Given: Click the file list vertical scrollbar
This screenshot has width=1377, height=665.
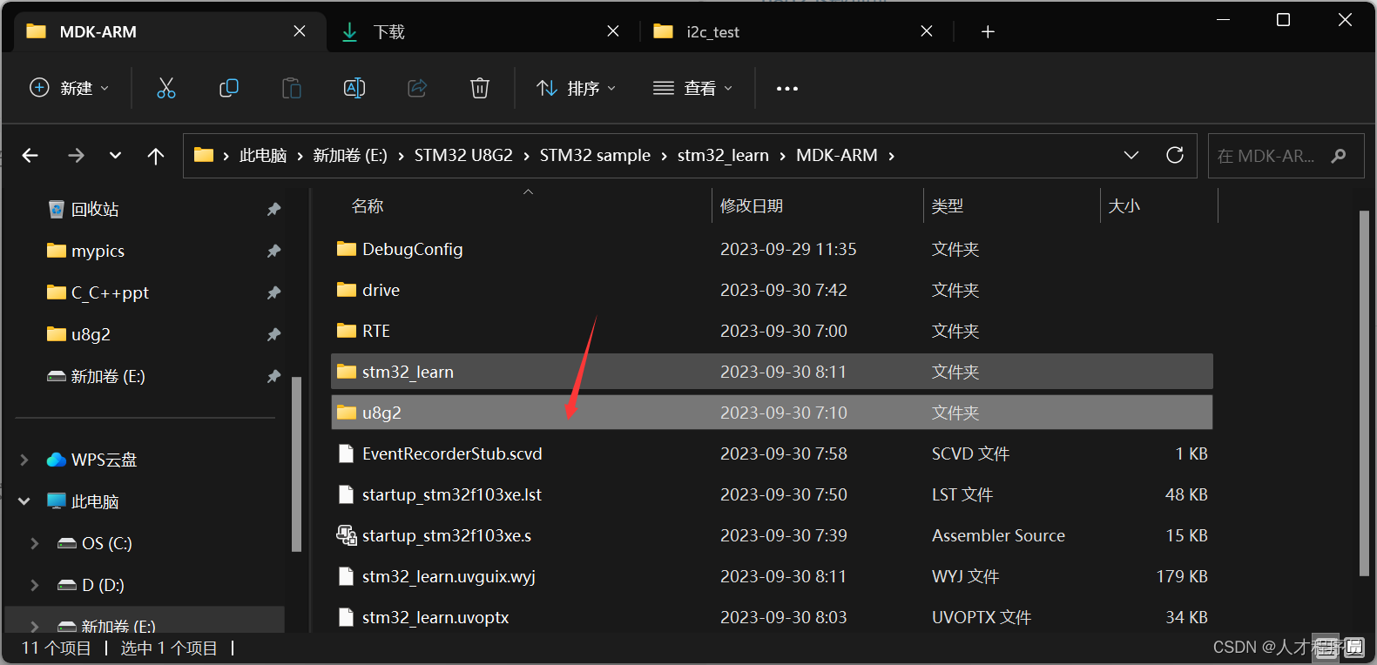Looking at the screenshot, I should (1364, 393).
